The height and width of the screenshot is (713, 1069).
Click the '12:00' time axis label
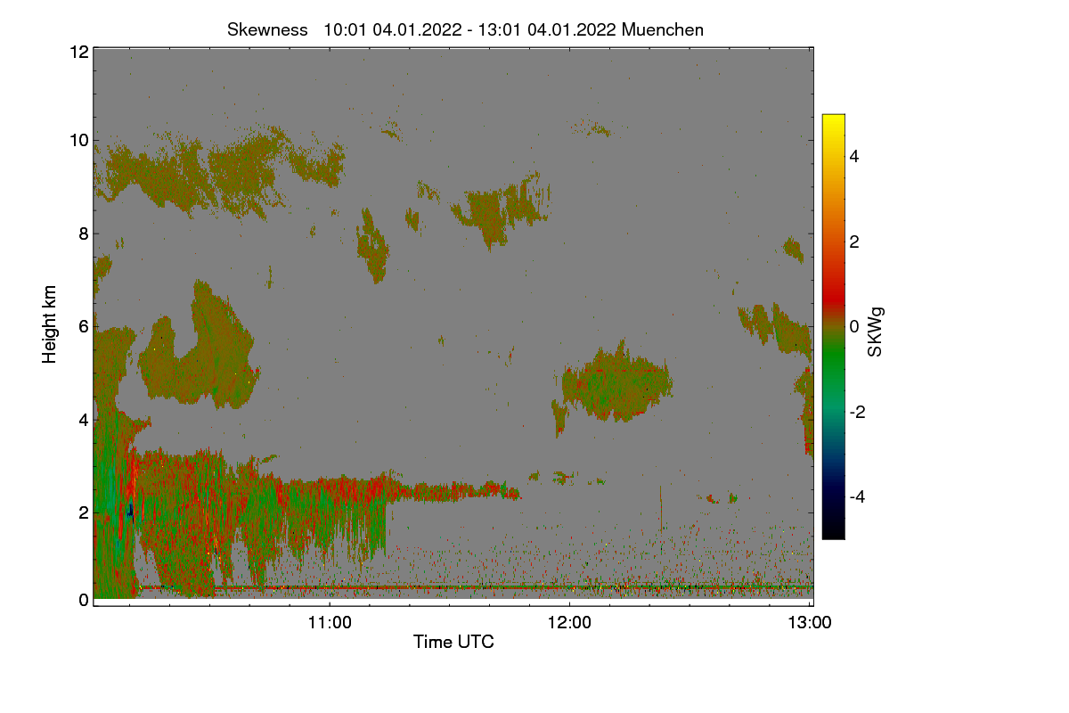(569, 624)
